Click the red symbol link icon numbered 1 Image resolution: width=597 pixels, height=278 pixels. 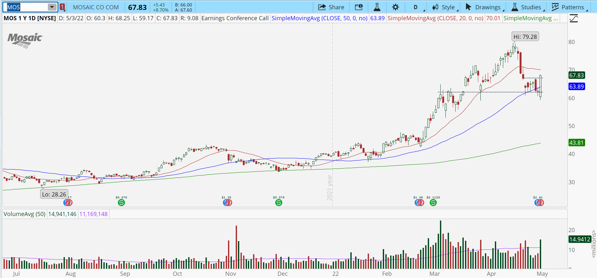tap(62, 7)
